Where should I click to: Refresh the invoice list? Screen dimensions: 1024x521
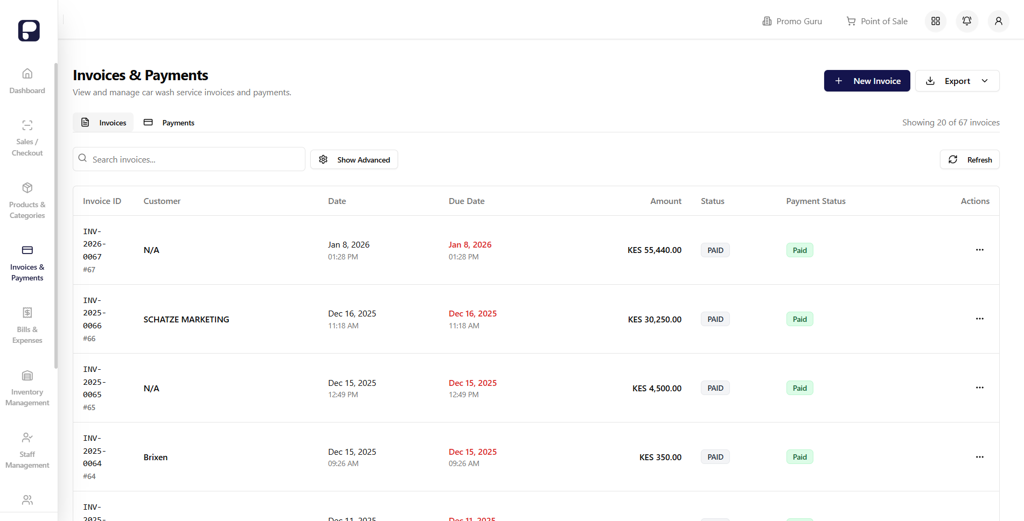(x=970, y=159)
